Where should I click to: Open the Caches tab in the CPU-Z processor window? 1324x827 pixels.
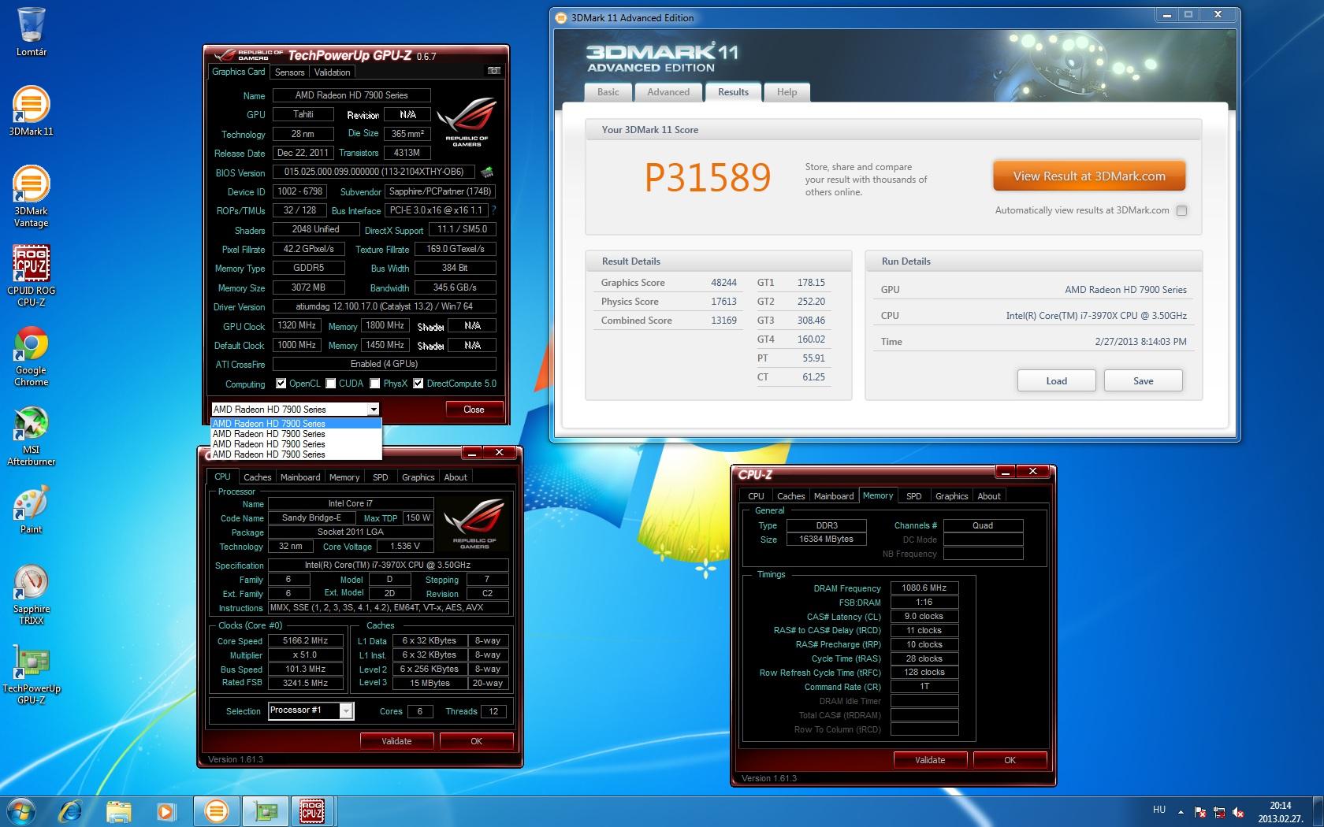click(257, 477)
